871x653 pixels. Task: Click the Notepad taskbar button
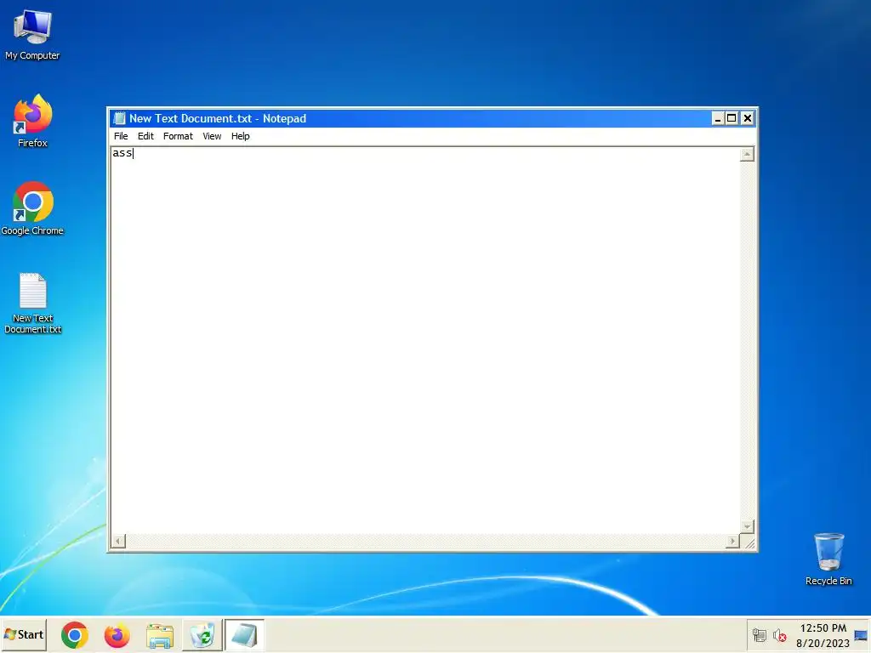click(x=244, y=635)
